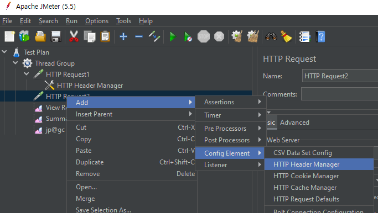Click the Search binoculars icon
This screenshot has height=213, width=378.
coord(271,36)
